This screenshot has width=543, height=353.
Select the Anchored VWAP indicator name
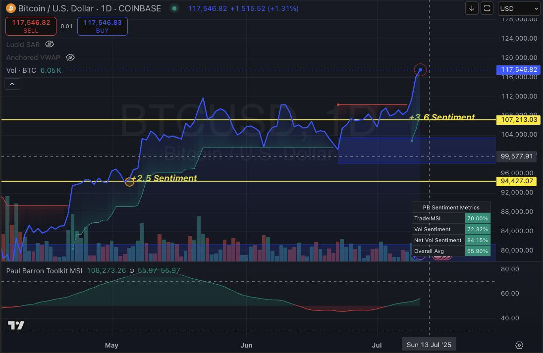(33, 57)
